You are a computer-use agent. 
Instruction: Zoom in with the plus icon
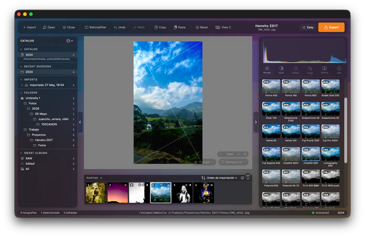pos(239,154)
